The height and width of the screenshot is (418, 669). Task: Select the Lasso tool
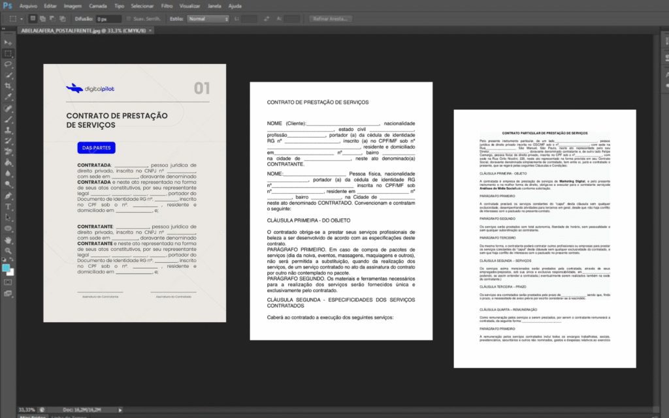[8, 64]
